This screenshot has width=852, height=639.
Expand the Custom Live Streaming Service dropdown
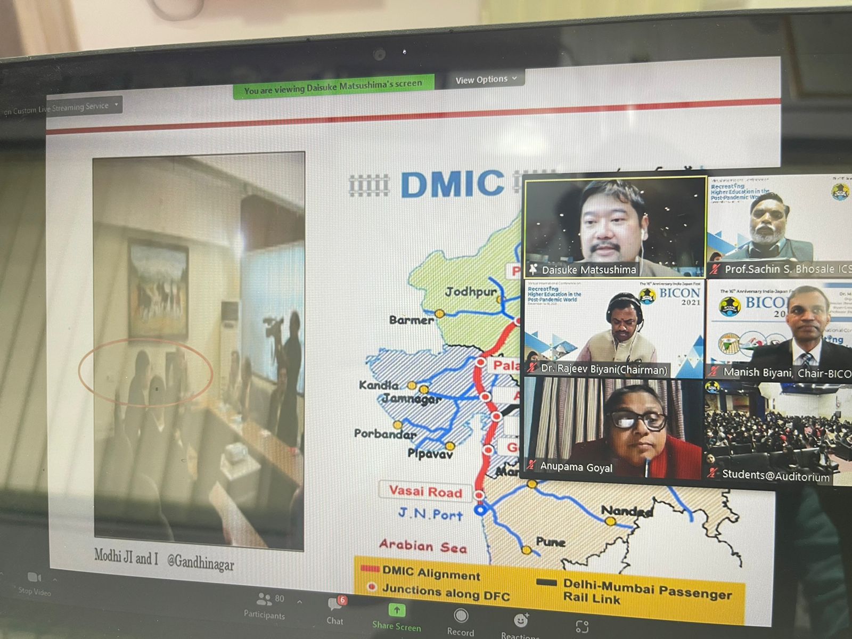61,108
